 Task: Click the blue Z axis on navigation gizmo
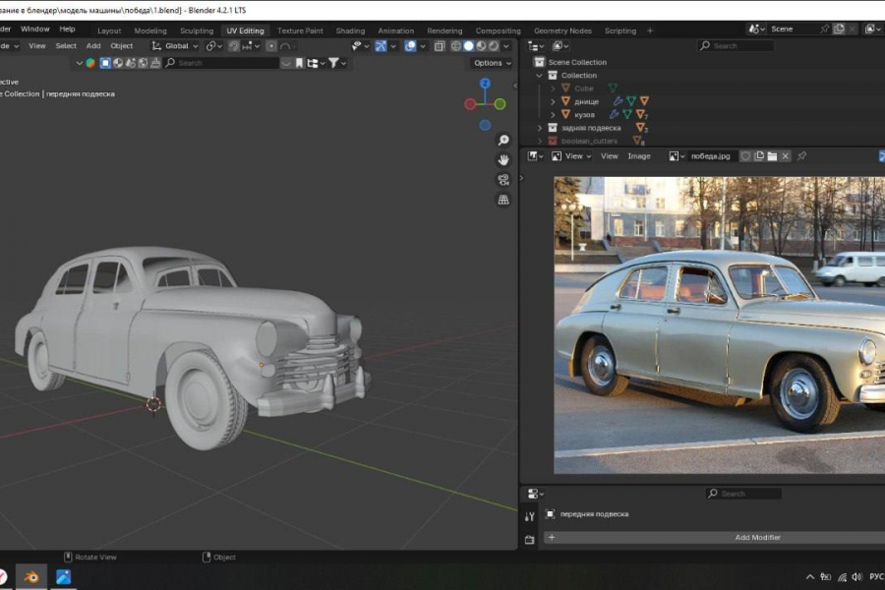(x=485, y=83)
